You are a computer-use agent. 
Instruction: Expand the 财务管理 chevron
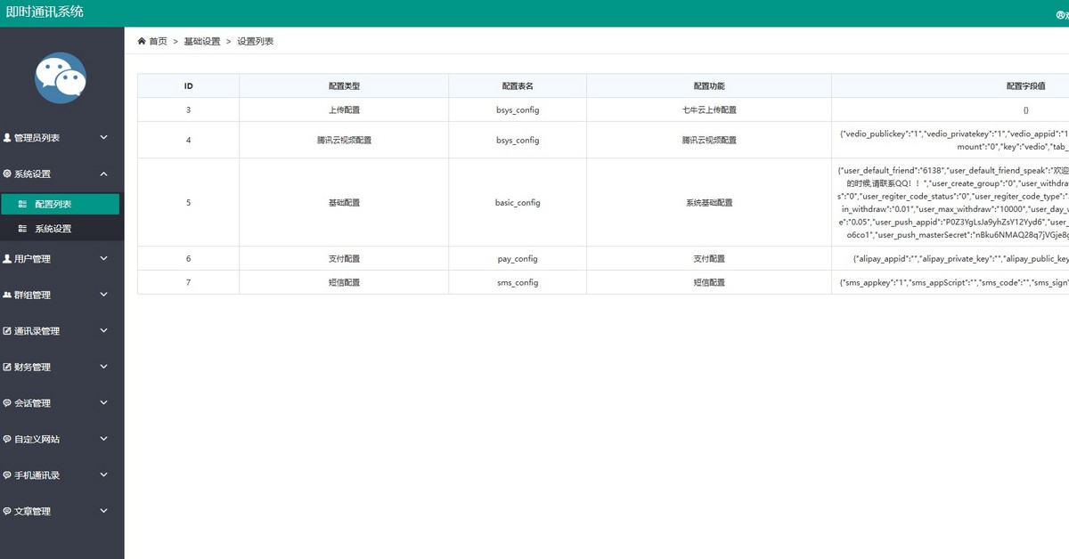tap(103, 367)
